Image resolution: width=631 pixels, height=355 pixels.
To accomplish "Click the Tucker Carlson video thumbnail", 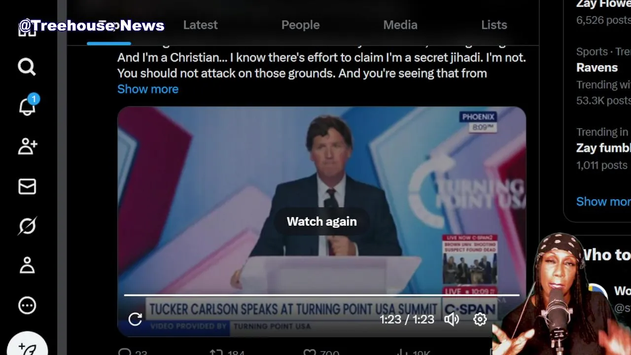I will (x=321, y=221).
